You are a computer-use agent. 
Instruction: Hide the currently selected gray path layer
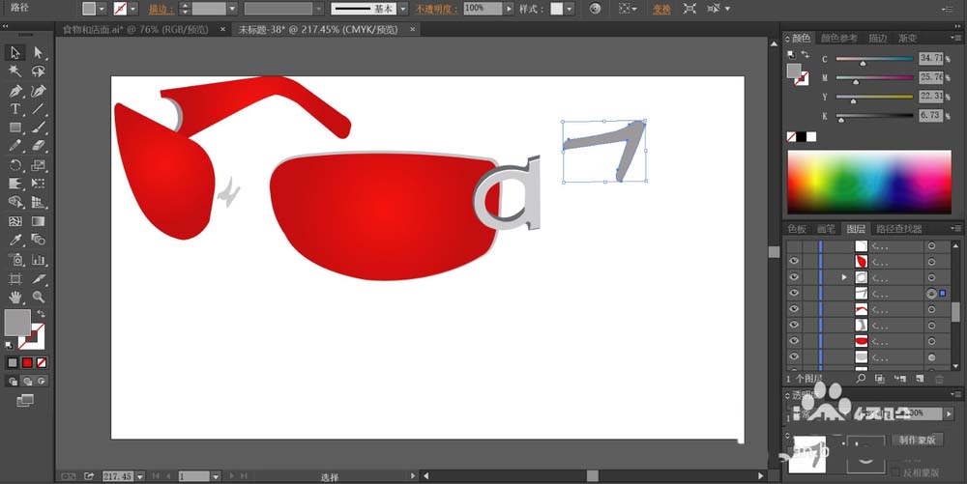click(794, 293)
